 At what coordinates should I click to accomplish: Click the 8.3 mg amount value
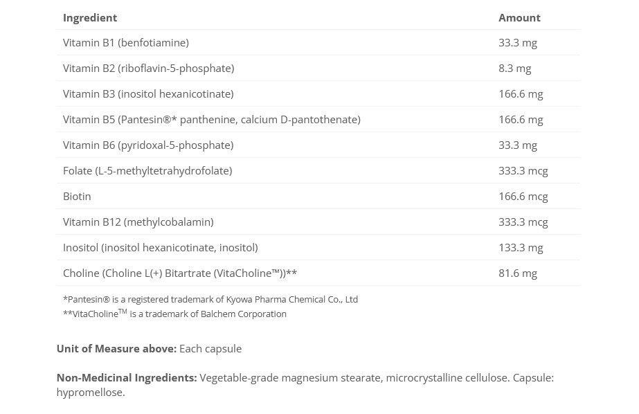point(515,68)
